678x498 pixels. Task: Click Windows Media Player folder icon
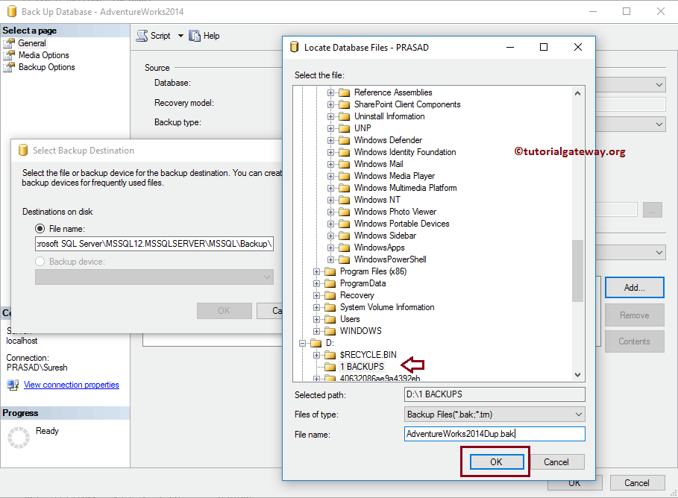tap(344, 176)
